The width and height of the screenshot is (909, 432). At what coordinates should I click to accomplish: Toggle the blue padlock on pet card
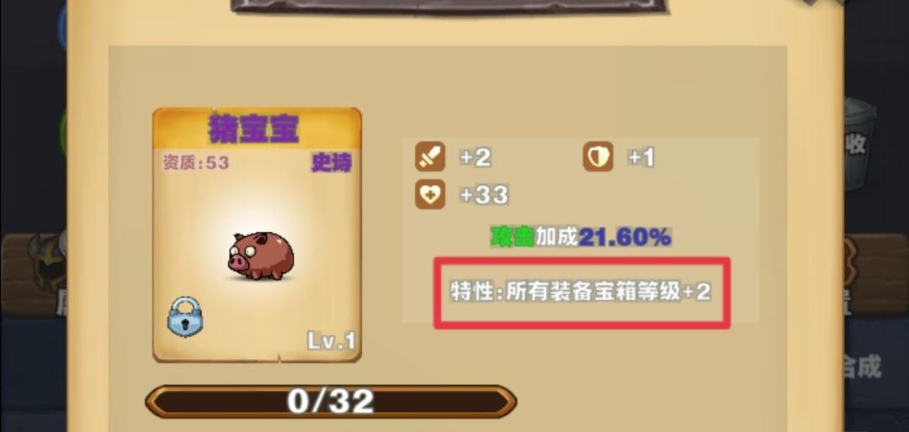[185, 317]
